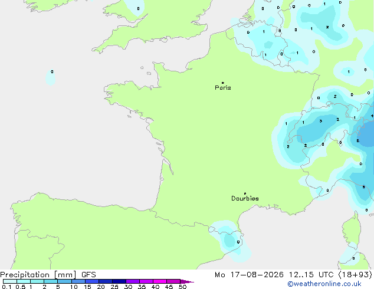Pick the 45–50 mm legend swatch
Viewport: 374px width, 289px height.
[x=173, y=281]
